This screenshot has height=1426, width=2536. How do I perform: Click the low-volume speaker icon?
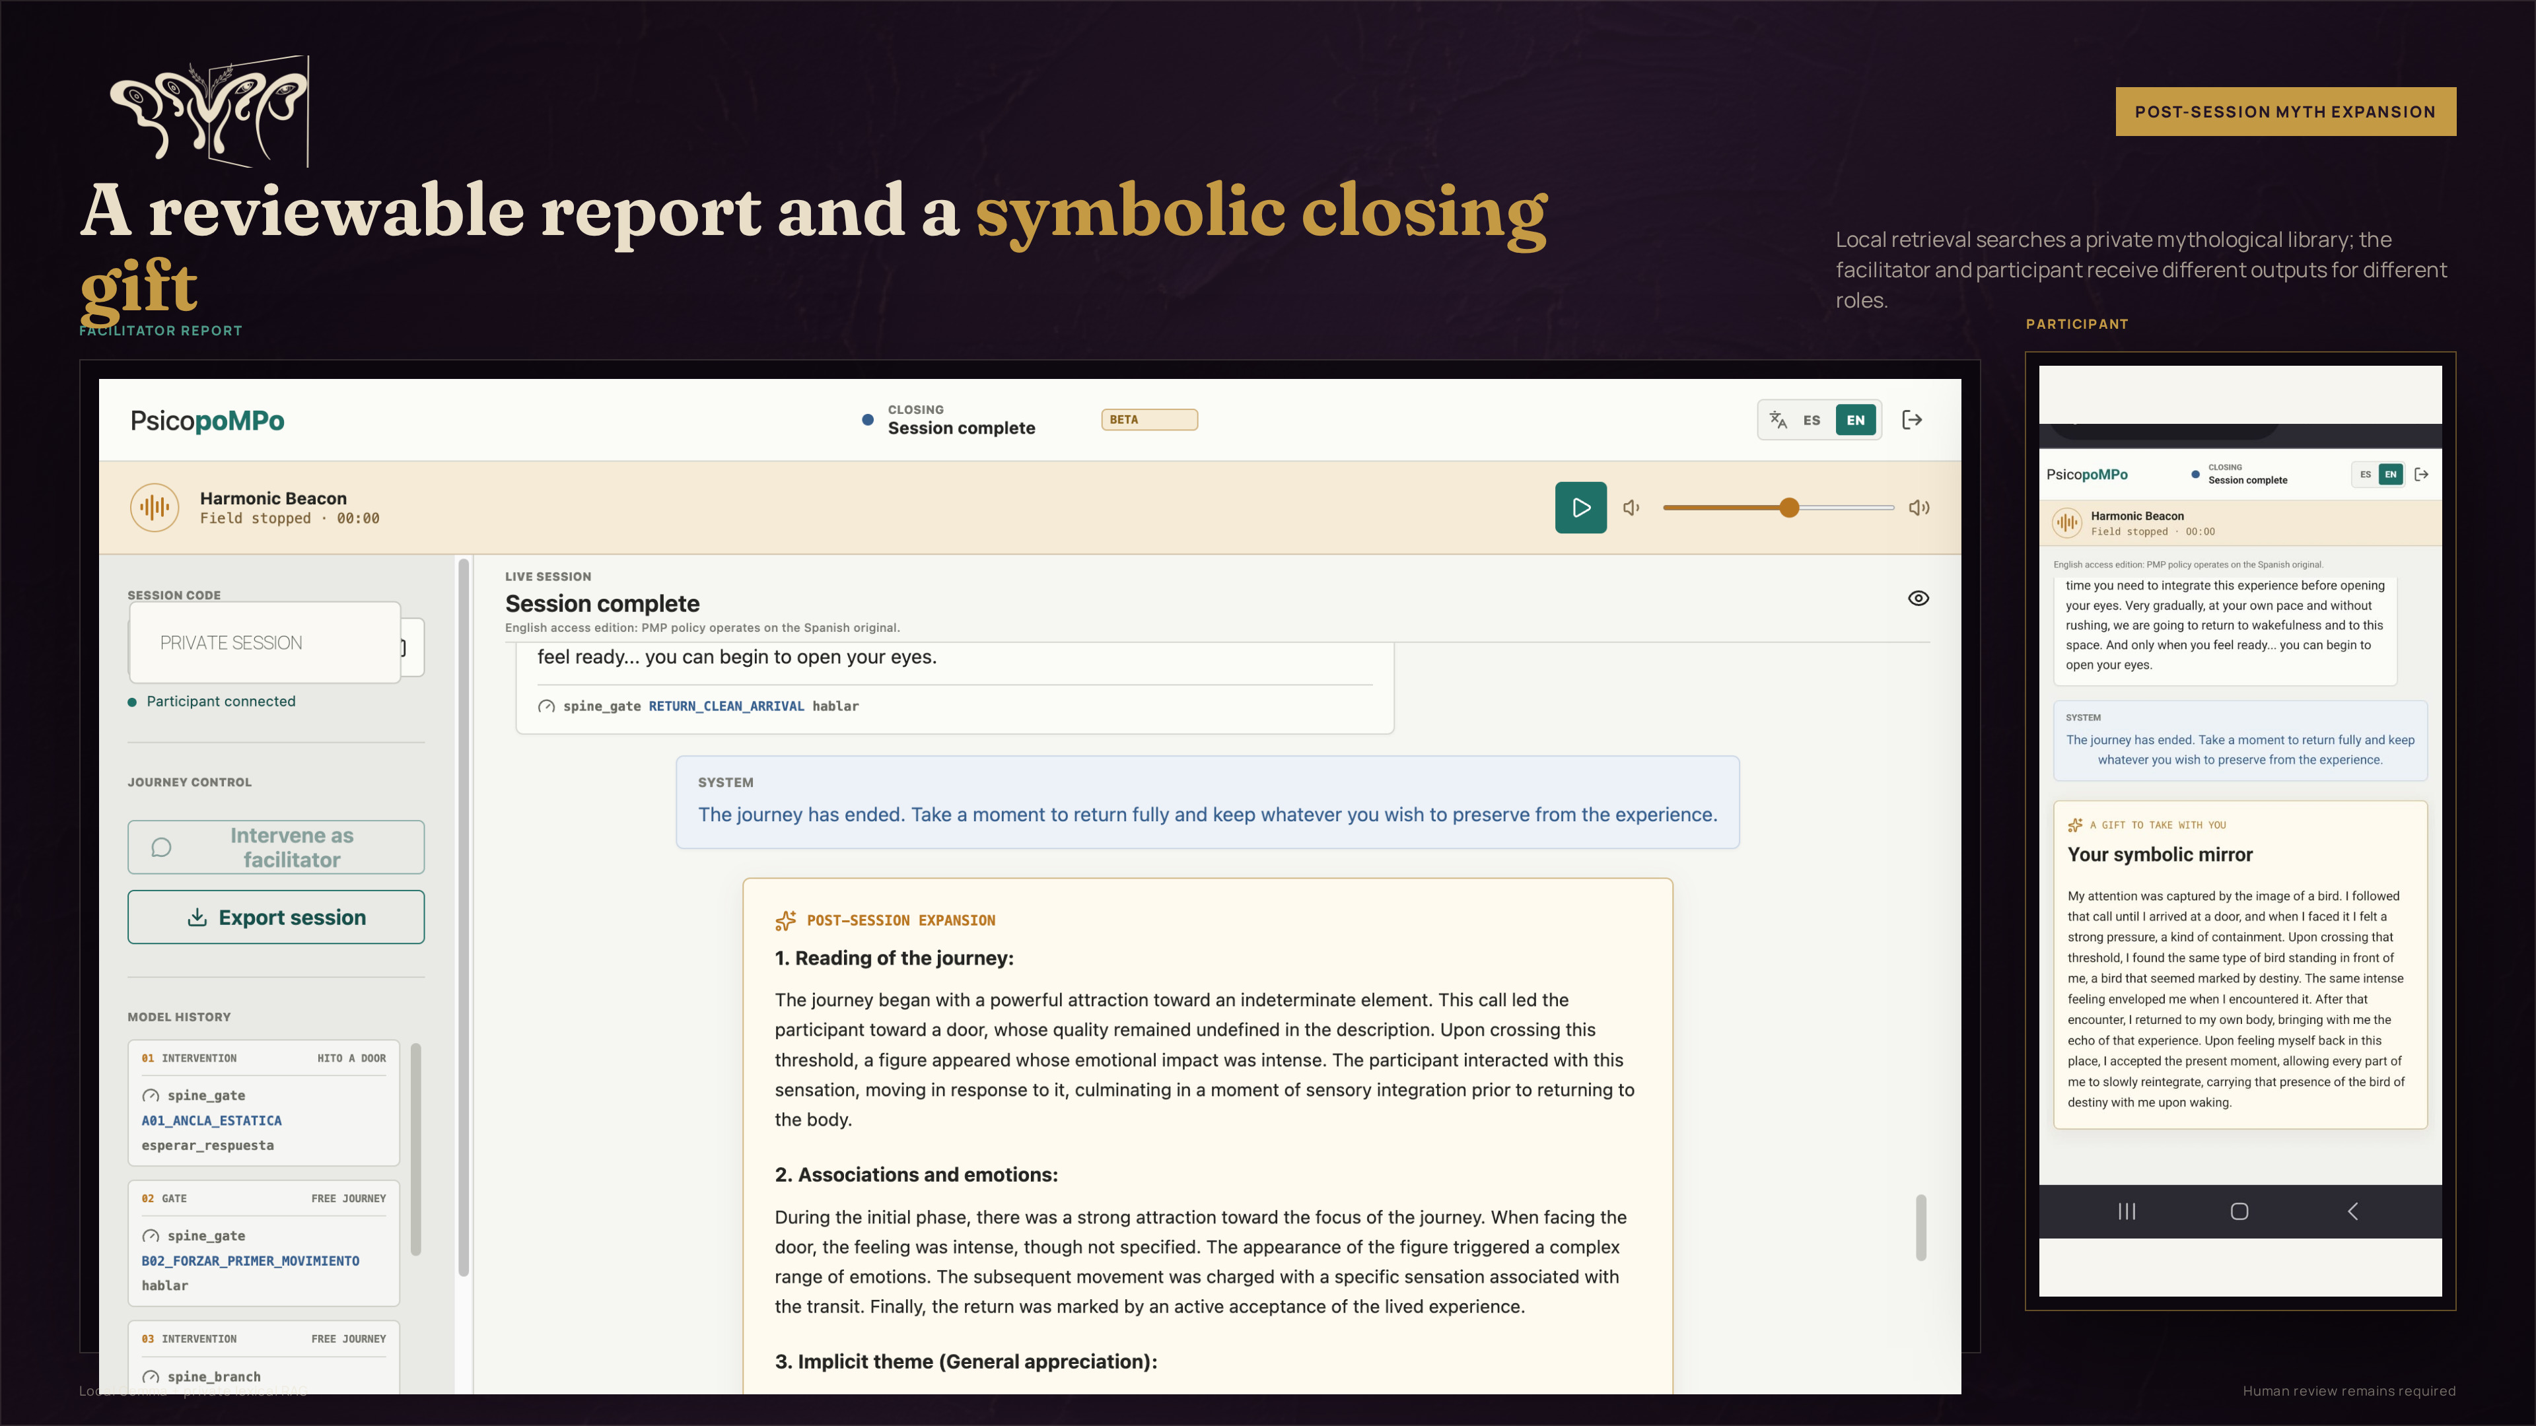[1631, 508]
